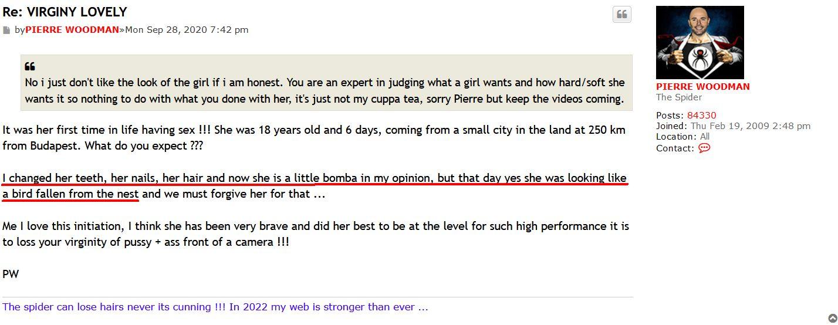Click the "Location: All" profile field
This screenshot has height=325, width=838.
tap(682, 137)
